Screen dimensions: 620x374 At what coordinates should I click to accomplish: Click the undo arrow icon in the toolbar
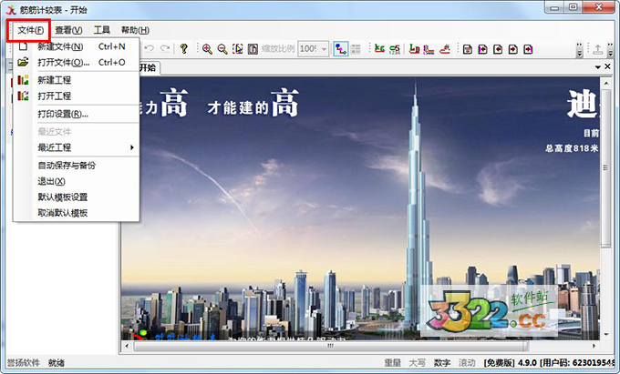(x=149, y=48)
